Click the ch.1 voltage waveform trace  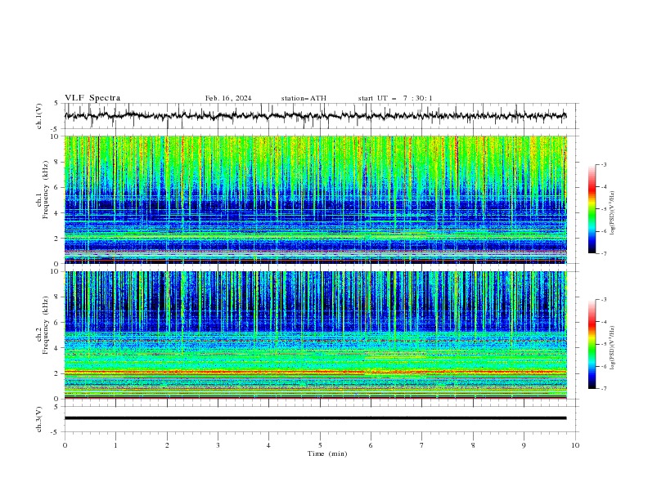[315, 116]
